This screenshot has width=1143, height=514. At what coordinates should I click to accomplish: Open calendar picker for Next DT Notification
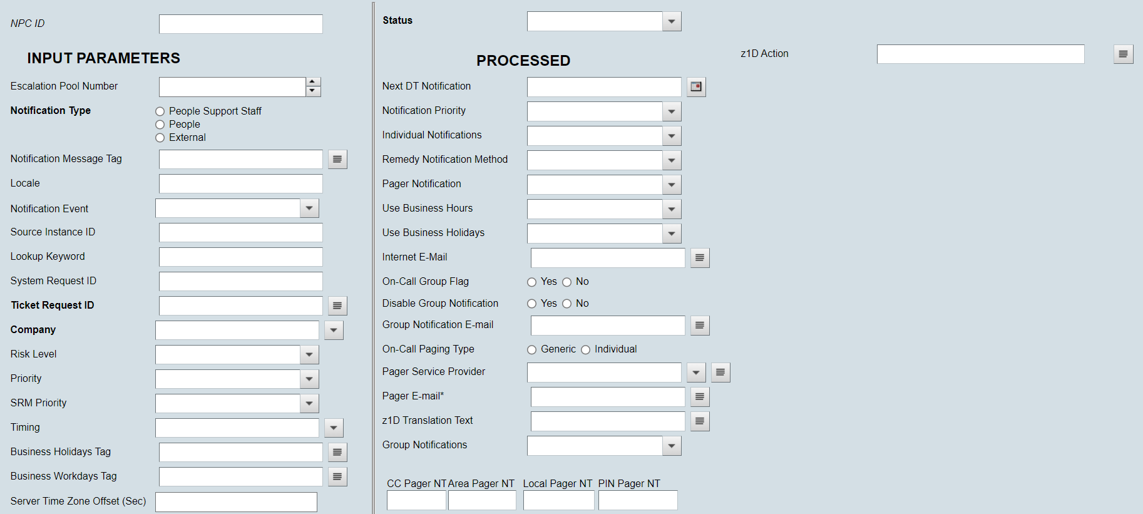(696, 87)
